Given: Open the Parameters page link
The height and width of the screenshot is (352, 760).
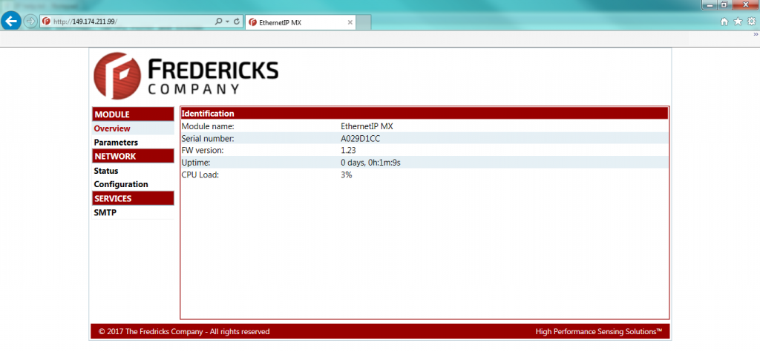Looking at the screenshot, I should click(x=116, y=143).
